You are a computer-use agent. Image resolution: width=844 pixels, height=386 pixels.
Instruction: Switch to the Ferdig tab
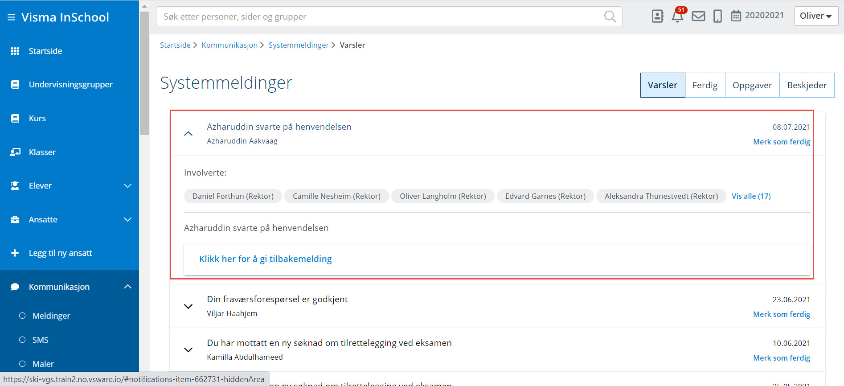pos(705,85)
